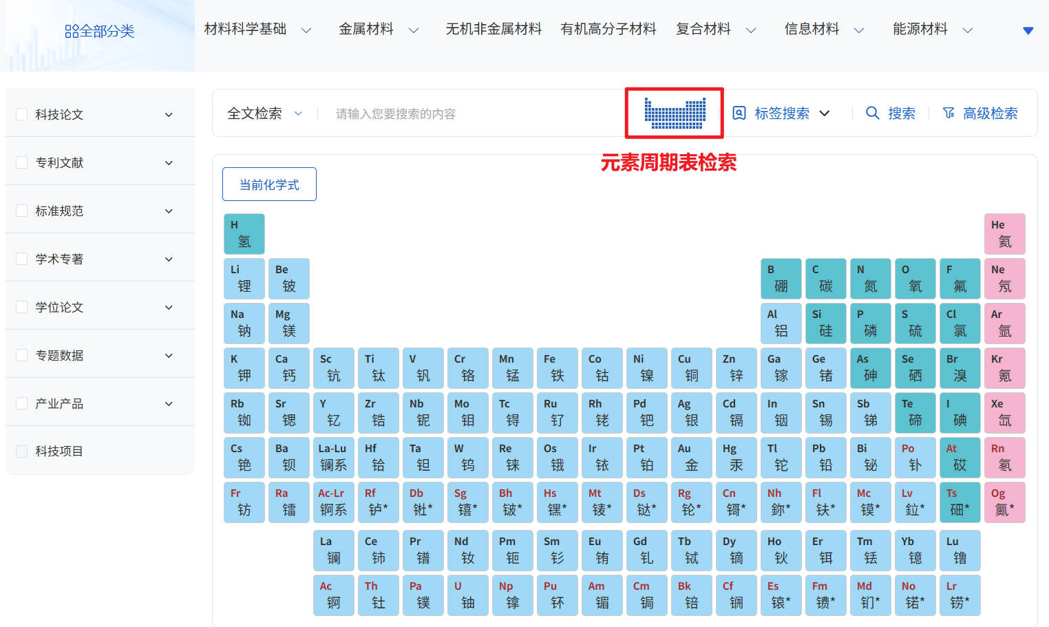Image resolution: width=1049 pixels, height=627 pixels.
Task: Select the Hydrogen (H) element tile
Action: pyautogui.click(x=244, y=233)
